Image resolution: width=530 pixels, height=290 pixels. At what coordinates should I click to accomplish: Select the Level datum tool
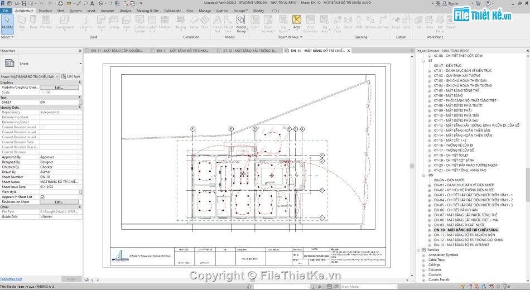pyautogui.click(x=396, y=22)
